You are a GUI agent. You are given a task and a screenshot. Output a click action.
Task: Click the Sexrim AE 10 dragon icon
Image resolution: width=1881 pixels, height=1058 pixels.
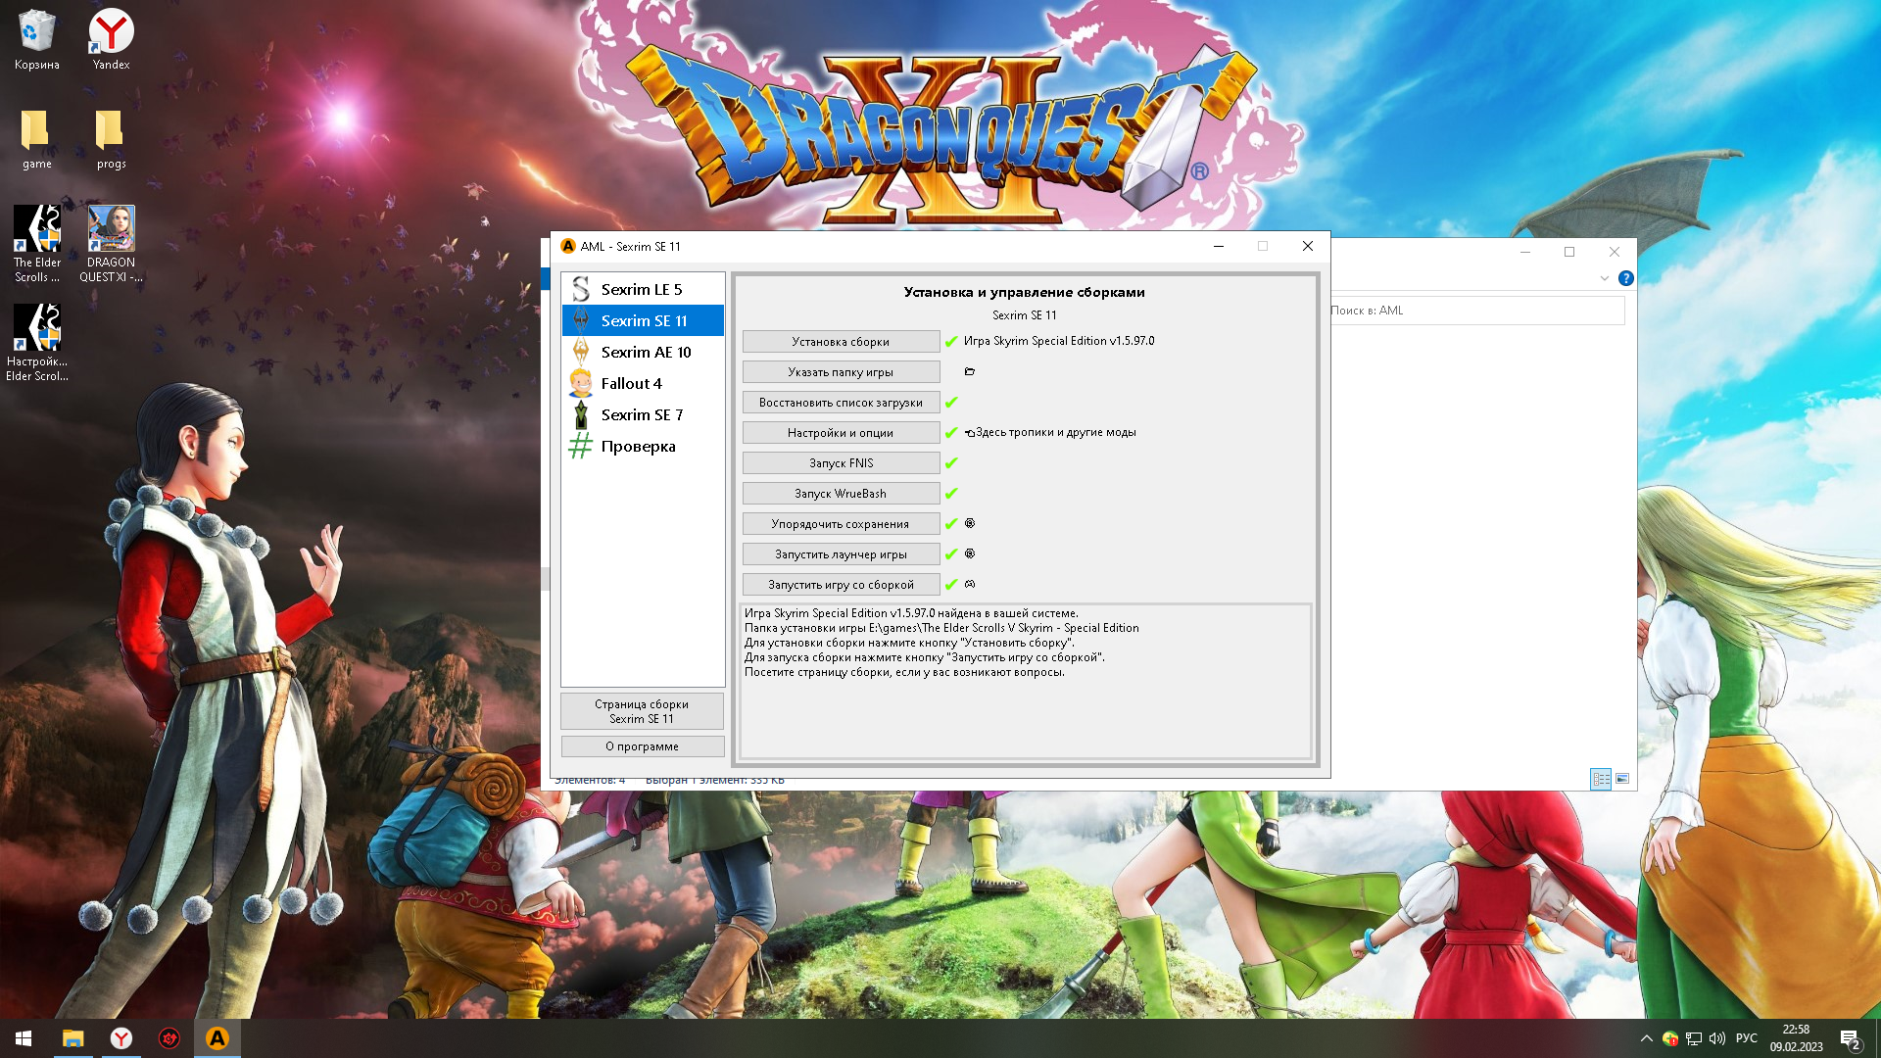581,352
